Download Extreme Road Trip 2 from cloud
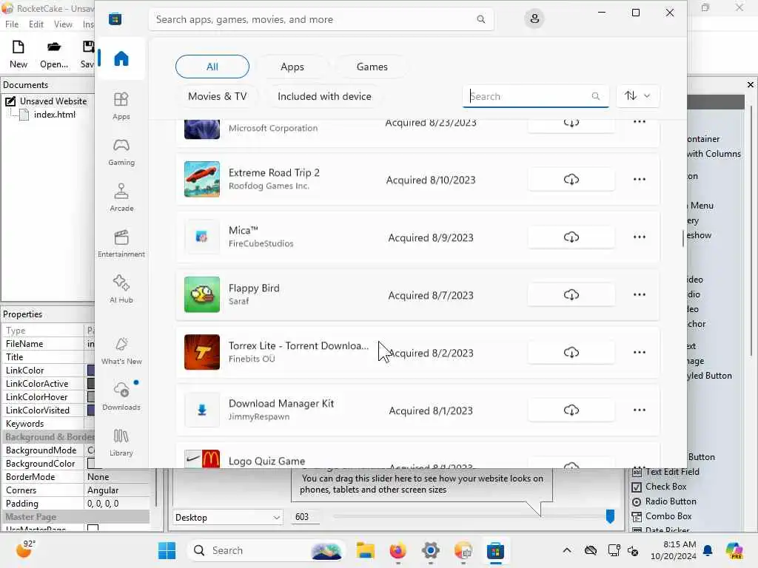 click(x=571, y=180)
